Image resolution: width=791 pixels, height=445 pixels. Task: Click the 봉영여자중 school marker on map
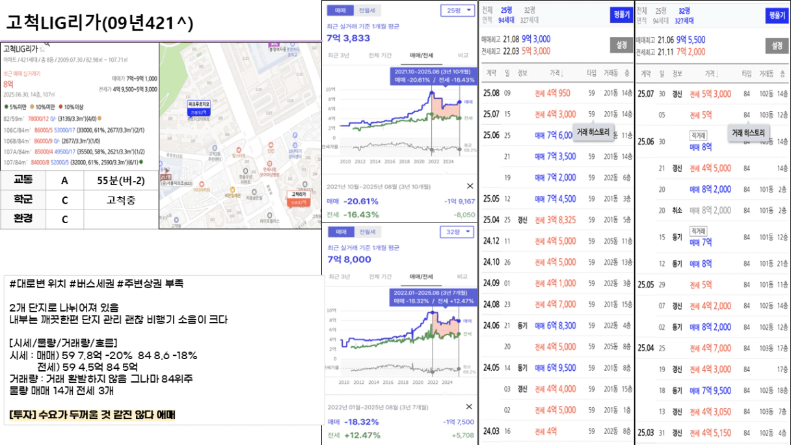click(x=279, y=47)
